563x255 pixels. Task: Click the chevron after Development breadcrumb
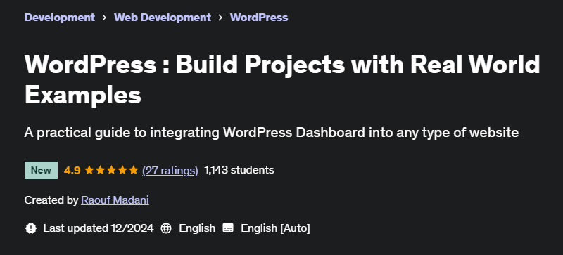tap(104, 18)
